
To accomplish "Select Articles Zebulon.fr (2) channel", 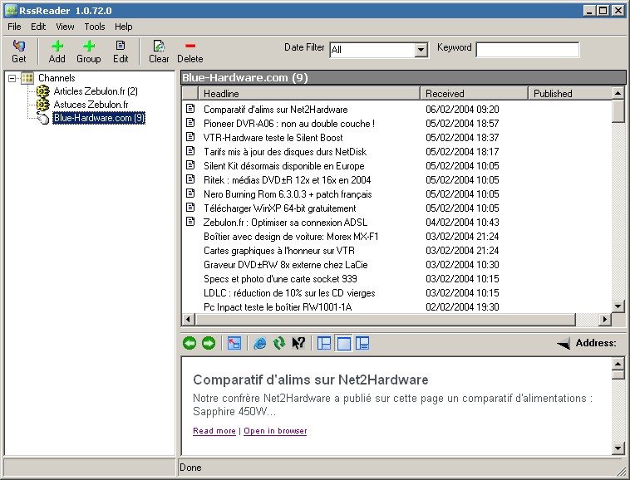I will coord(96,91).
